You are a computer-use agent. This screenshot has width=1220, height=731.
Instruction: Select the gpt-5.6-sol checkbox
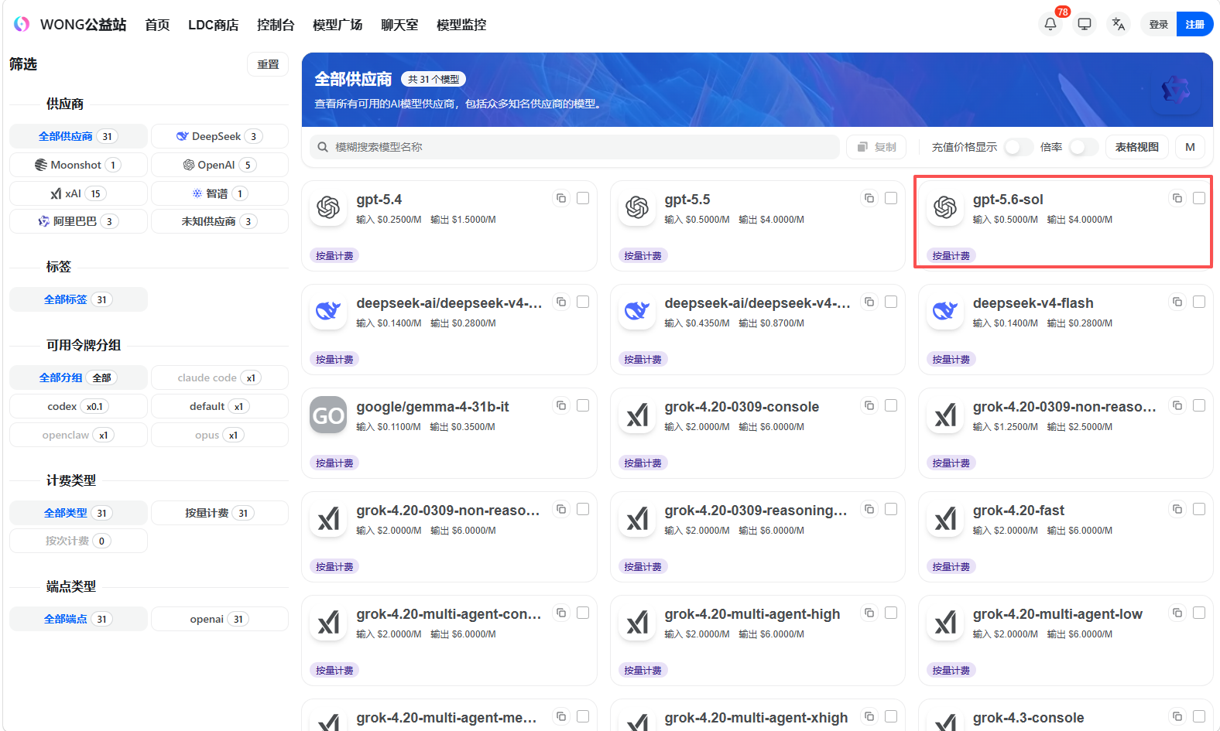pyautogui.click(x=1199, y=198)
